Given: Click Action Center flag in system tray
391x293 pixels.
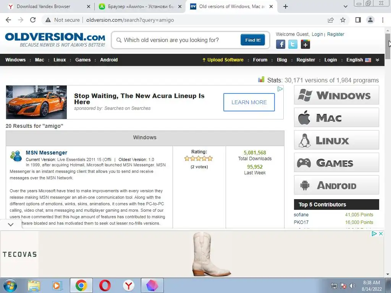Looking at the screenshot, I should 343,286.
